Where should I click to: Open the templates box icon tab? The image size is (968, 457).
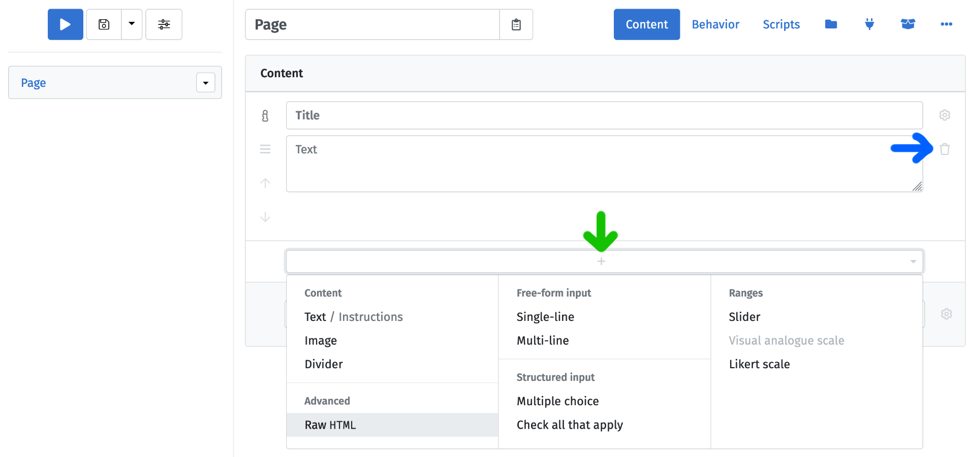908,24
